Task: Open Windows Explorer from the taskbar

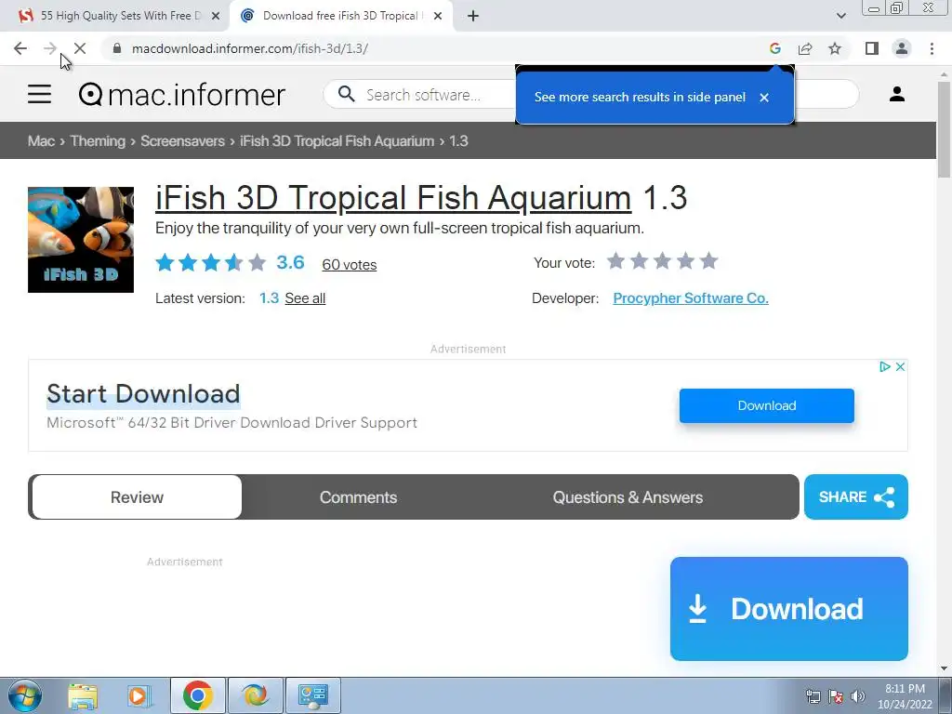Action: tap(83, 695)
